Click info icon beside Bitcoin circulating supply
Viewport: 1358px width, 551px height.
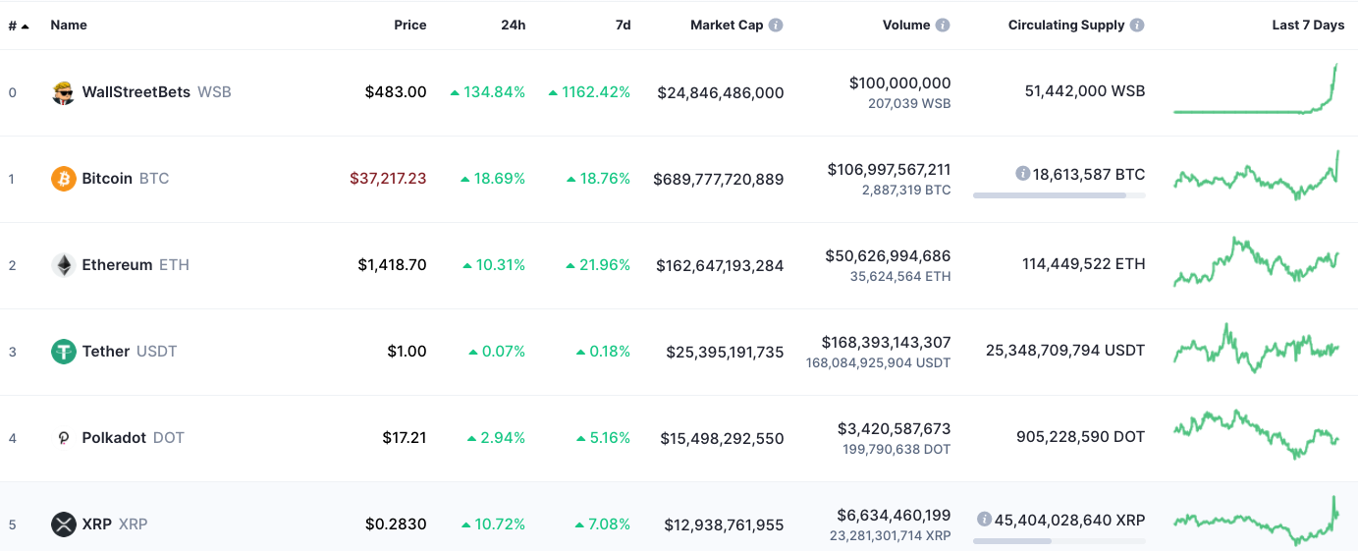pyautogui.click(x=1022, y=174)
